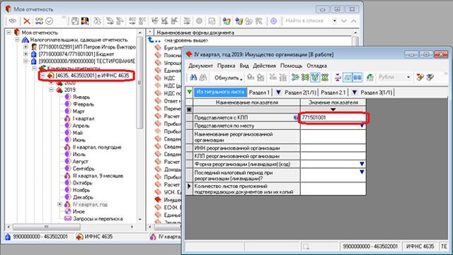Switch to 'Из титульного листа' tab

(220, 93)
